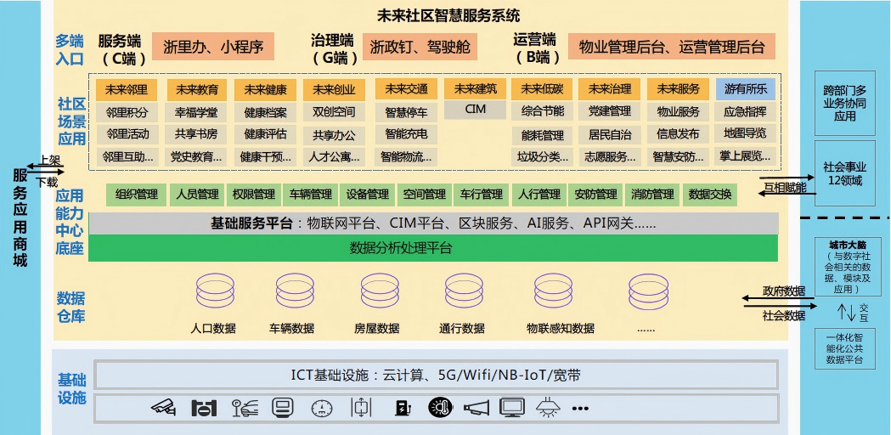Click the barrier gate icon
Image resolution: width=891 pixels, height=435 pixels.
205,407
